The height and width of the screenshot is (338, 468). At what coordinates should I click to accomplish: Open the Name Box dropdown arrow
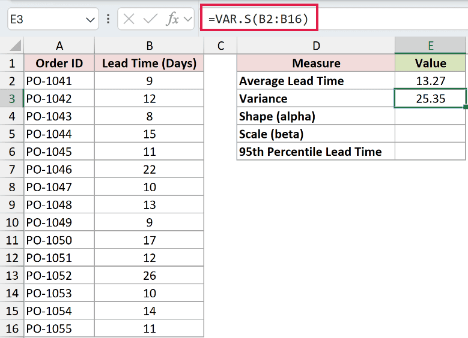90,20
